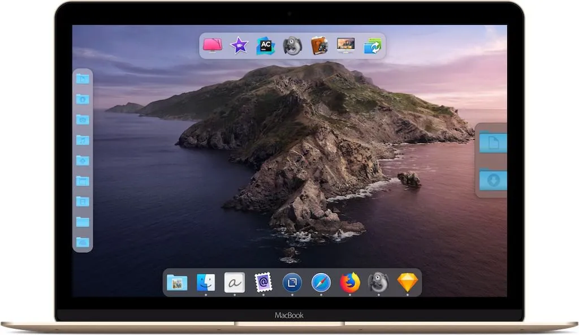Click the camera folder icon in the left sidebar
This screenshot has width=579, height=335.
[82, 118]
